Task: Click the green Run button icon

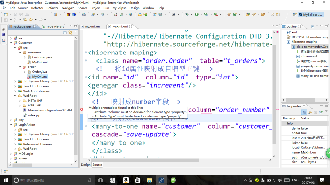Action: (x=197, y=14)
